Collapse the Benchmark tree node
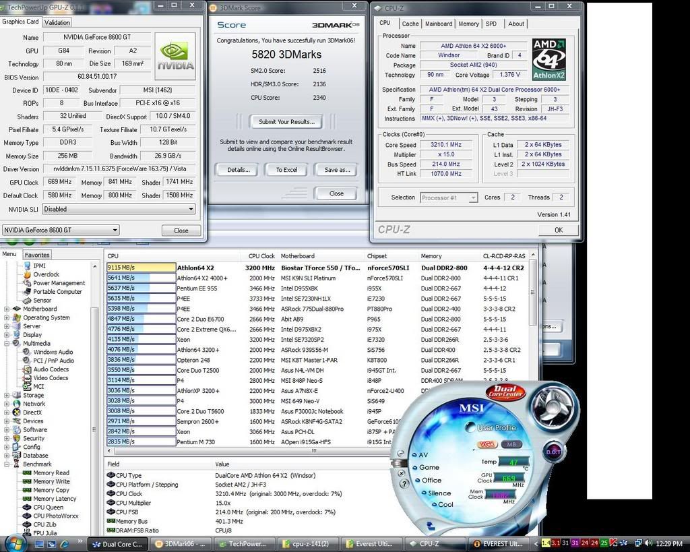The width and height of the screenshot is (690, 552). (7, 464)
